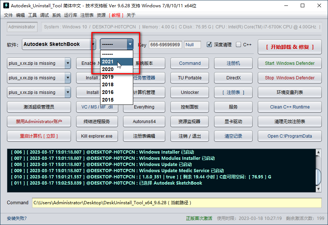Enable the C++ checkbox
328x225 pixels.
(238, 44)
